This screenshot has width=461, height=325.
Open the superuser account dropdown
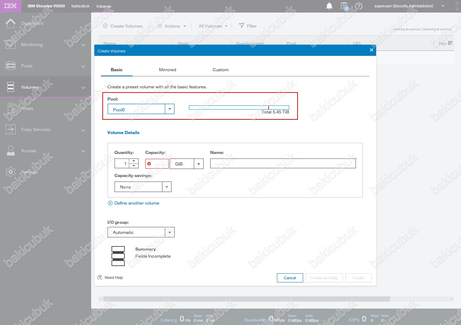coord(443,6)
